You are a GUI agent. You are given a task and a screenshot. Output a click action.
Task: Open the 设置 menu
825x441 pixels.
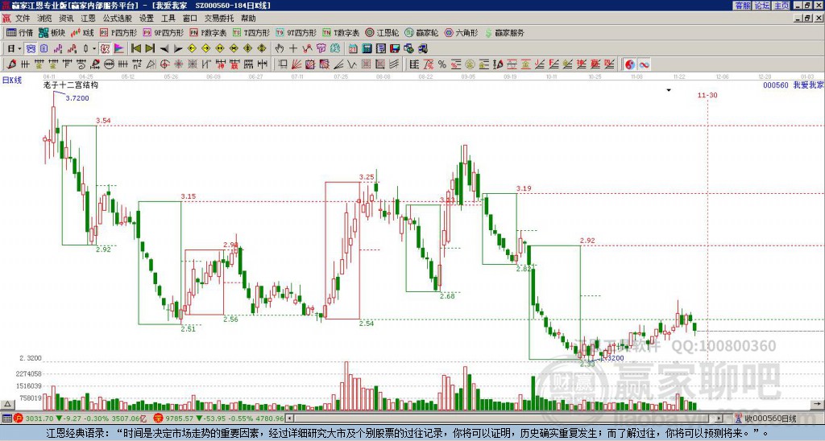pos(147,19)
